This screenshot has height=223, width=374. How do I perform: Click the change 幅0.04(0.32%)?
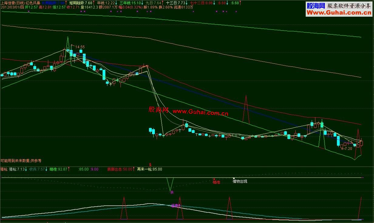click(x=130, y=7)
